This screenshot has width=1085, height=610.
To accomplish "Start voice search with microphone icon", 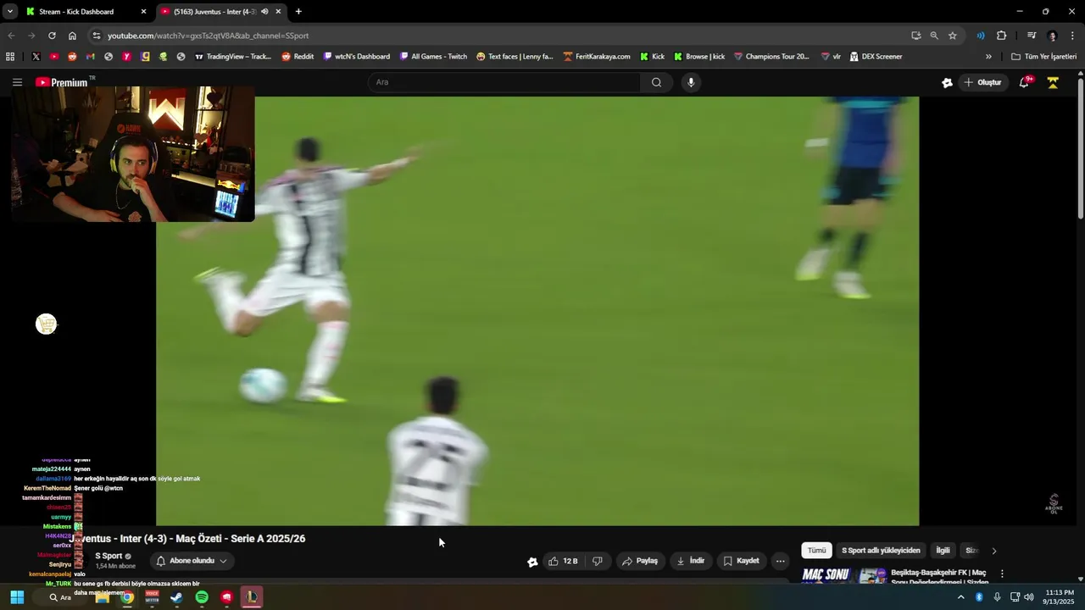I will [691, 82].
